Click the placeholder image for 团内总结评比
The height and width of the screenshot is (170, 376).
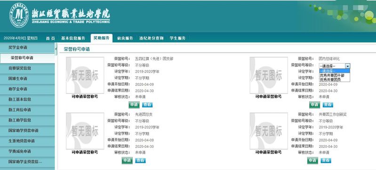pos(269,75)
